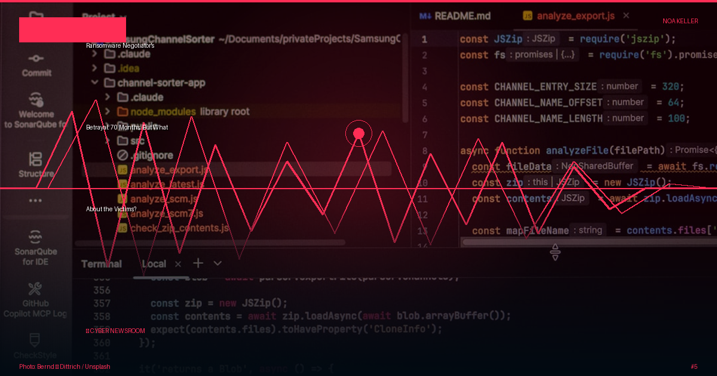Click the editor horizontal scrollbar
The width and height of the screenshot is (717, 376).
point(589,242)
